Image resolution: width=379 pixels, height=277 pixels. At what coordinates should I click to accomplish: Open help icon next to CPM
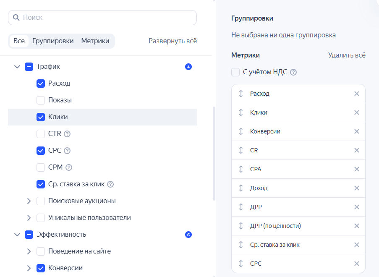[69, 167]
